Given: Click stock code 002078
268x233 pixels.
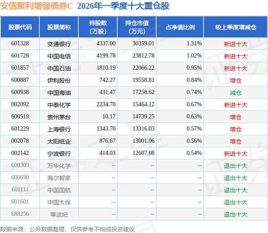Looking at the screenshot, I should 20,141.
